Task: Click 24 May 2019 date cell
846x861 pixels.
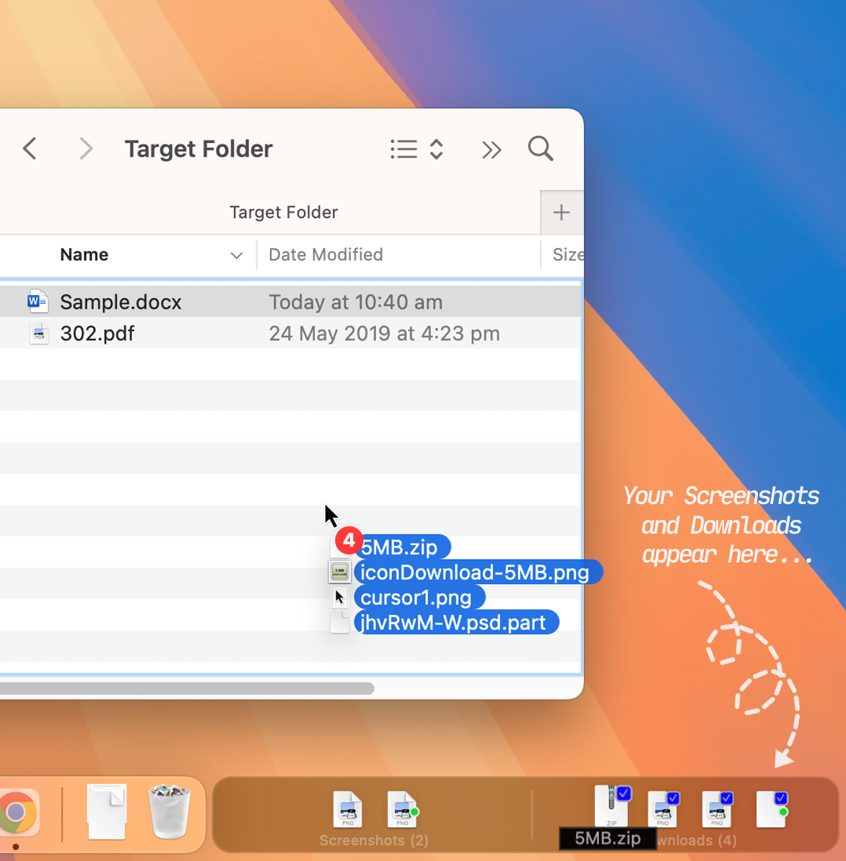Action: (x=384, y=333)
